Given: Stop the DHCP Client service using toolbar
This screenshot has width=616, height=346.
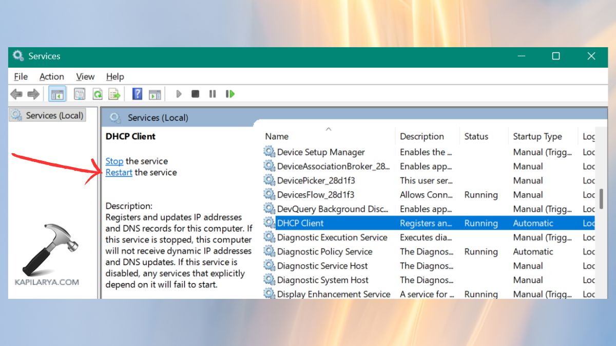Looking at the screenshot, I should (x=195, y=94).
